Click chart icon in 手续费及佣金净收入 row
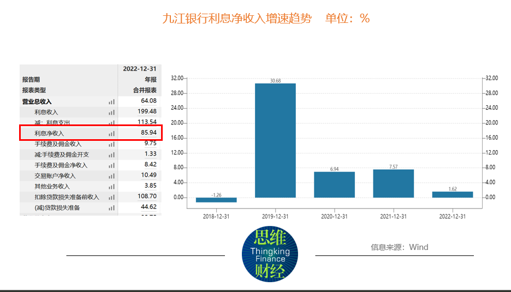 [112, 165]
